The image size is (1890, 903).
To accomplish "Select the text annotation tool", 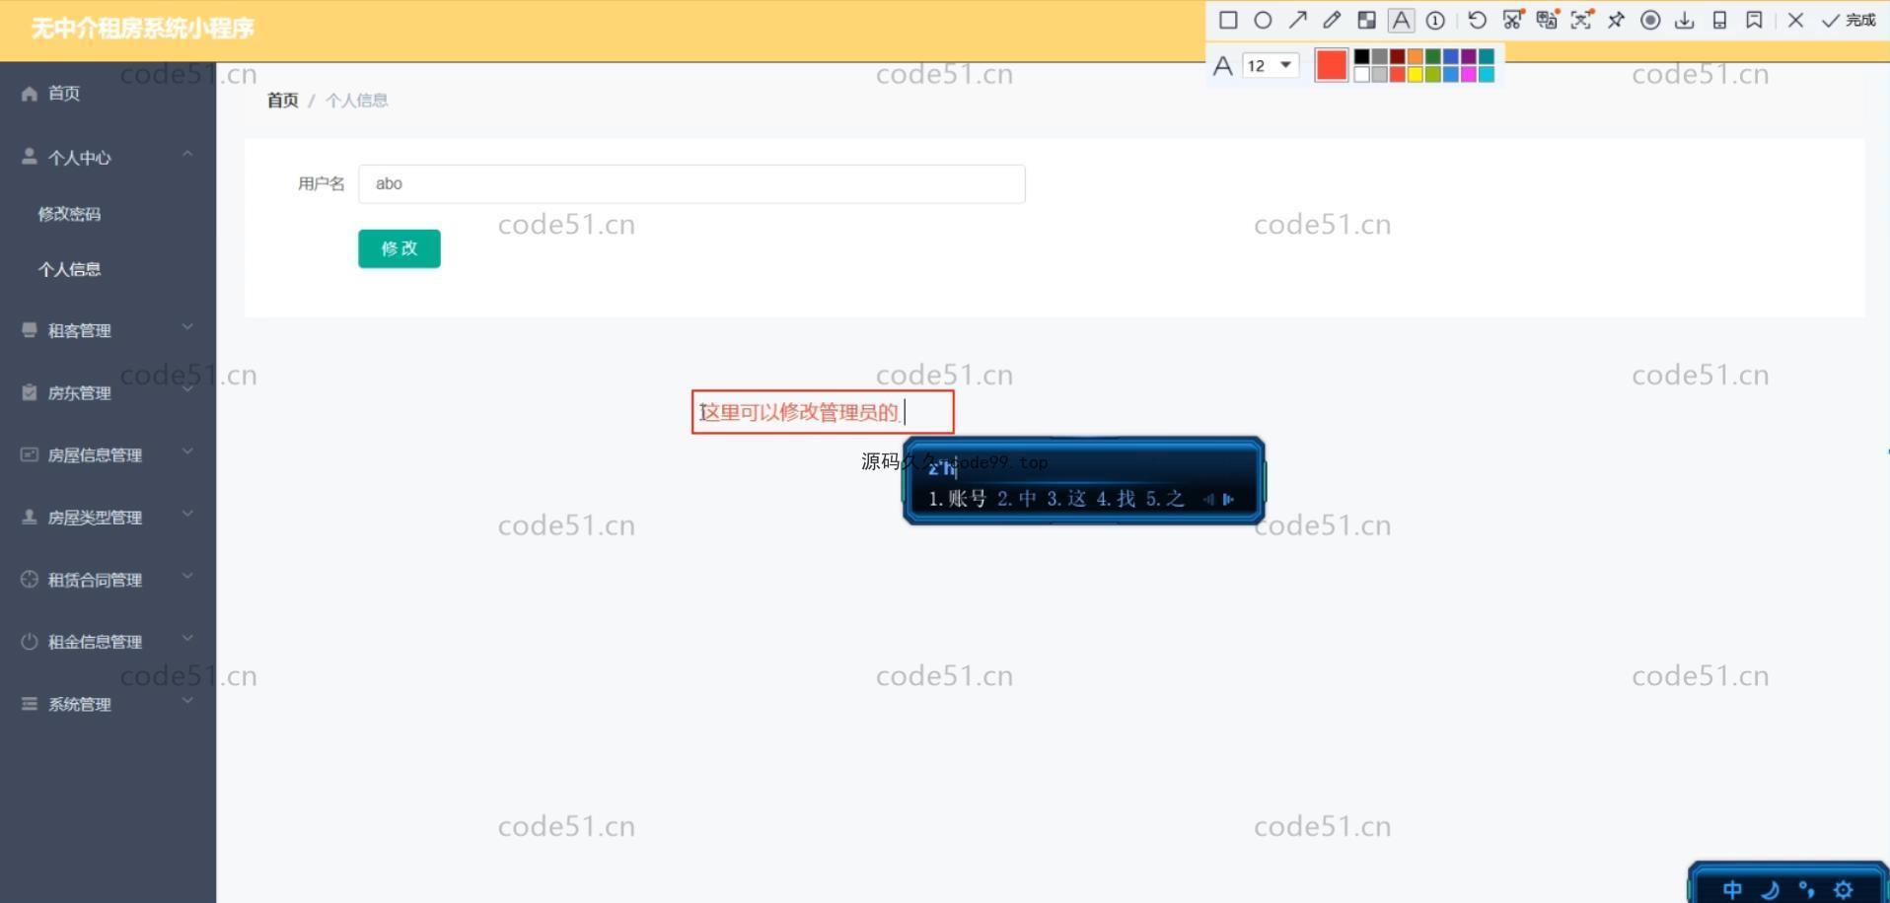I will (x=1401, y=20).
